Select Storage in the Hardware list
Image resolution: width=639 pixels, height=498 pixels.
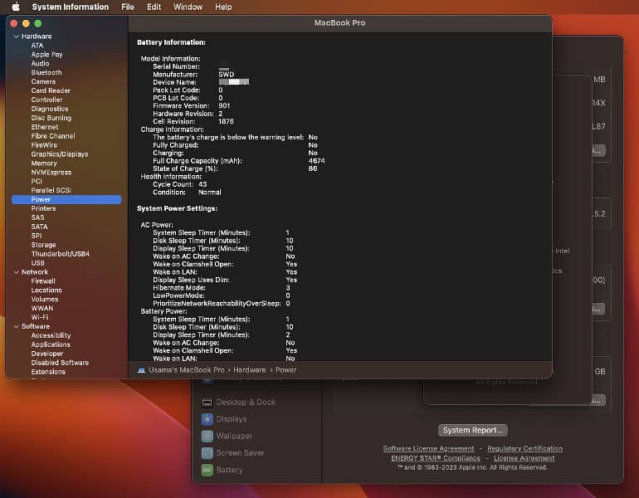(x=43, y=245)
